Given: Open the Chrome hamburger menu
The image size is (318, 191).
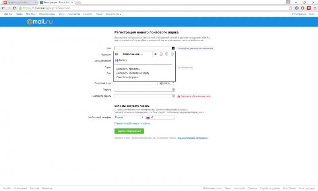Looking at the screenshot, I should 315,8.
